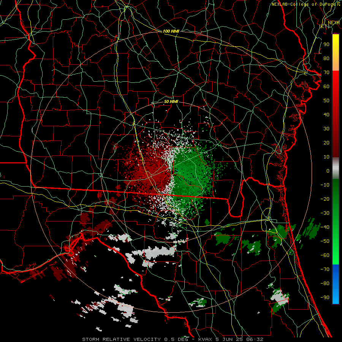Click the 50 NMI range ring label

point(171,102)
